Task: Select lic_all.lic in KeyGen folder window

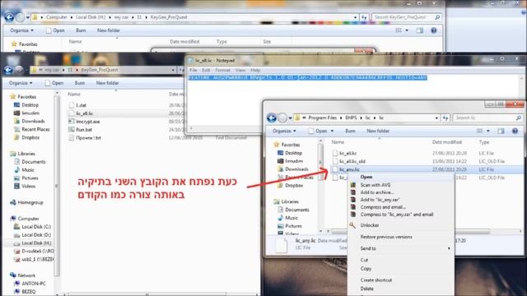Action: [84, 113]
